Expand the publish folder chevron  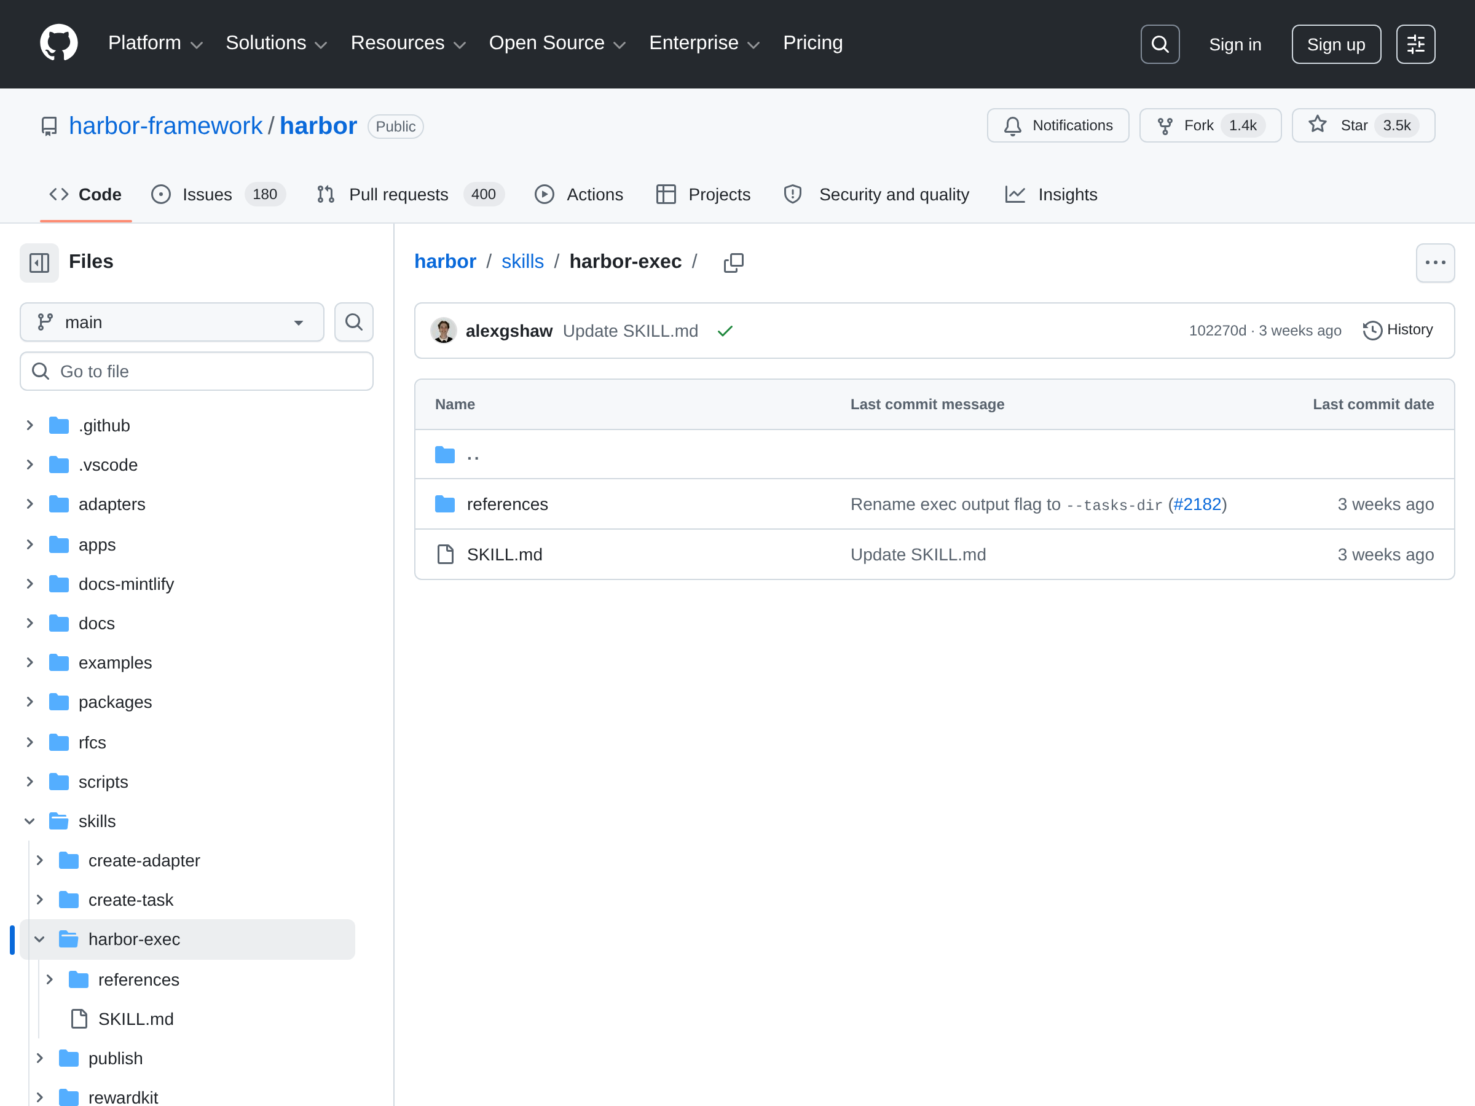[x=40, y=1059]
